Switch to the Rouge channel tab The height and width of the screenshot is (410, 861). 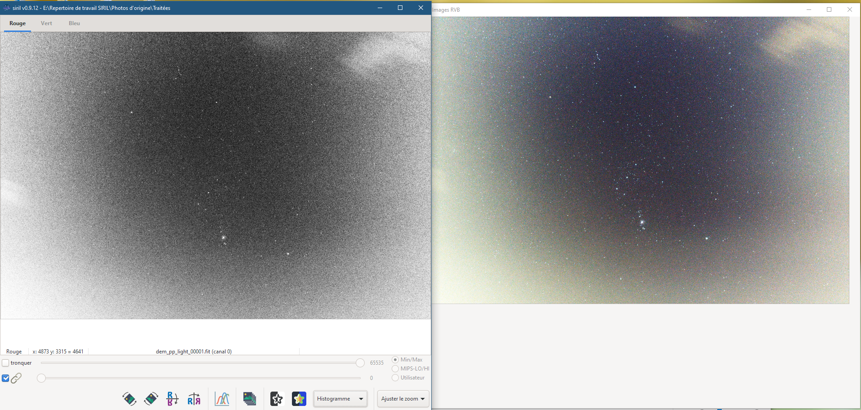coord(18,23)
